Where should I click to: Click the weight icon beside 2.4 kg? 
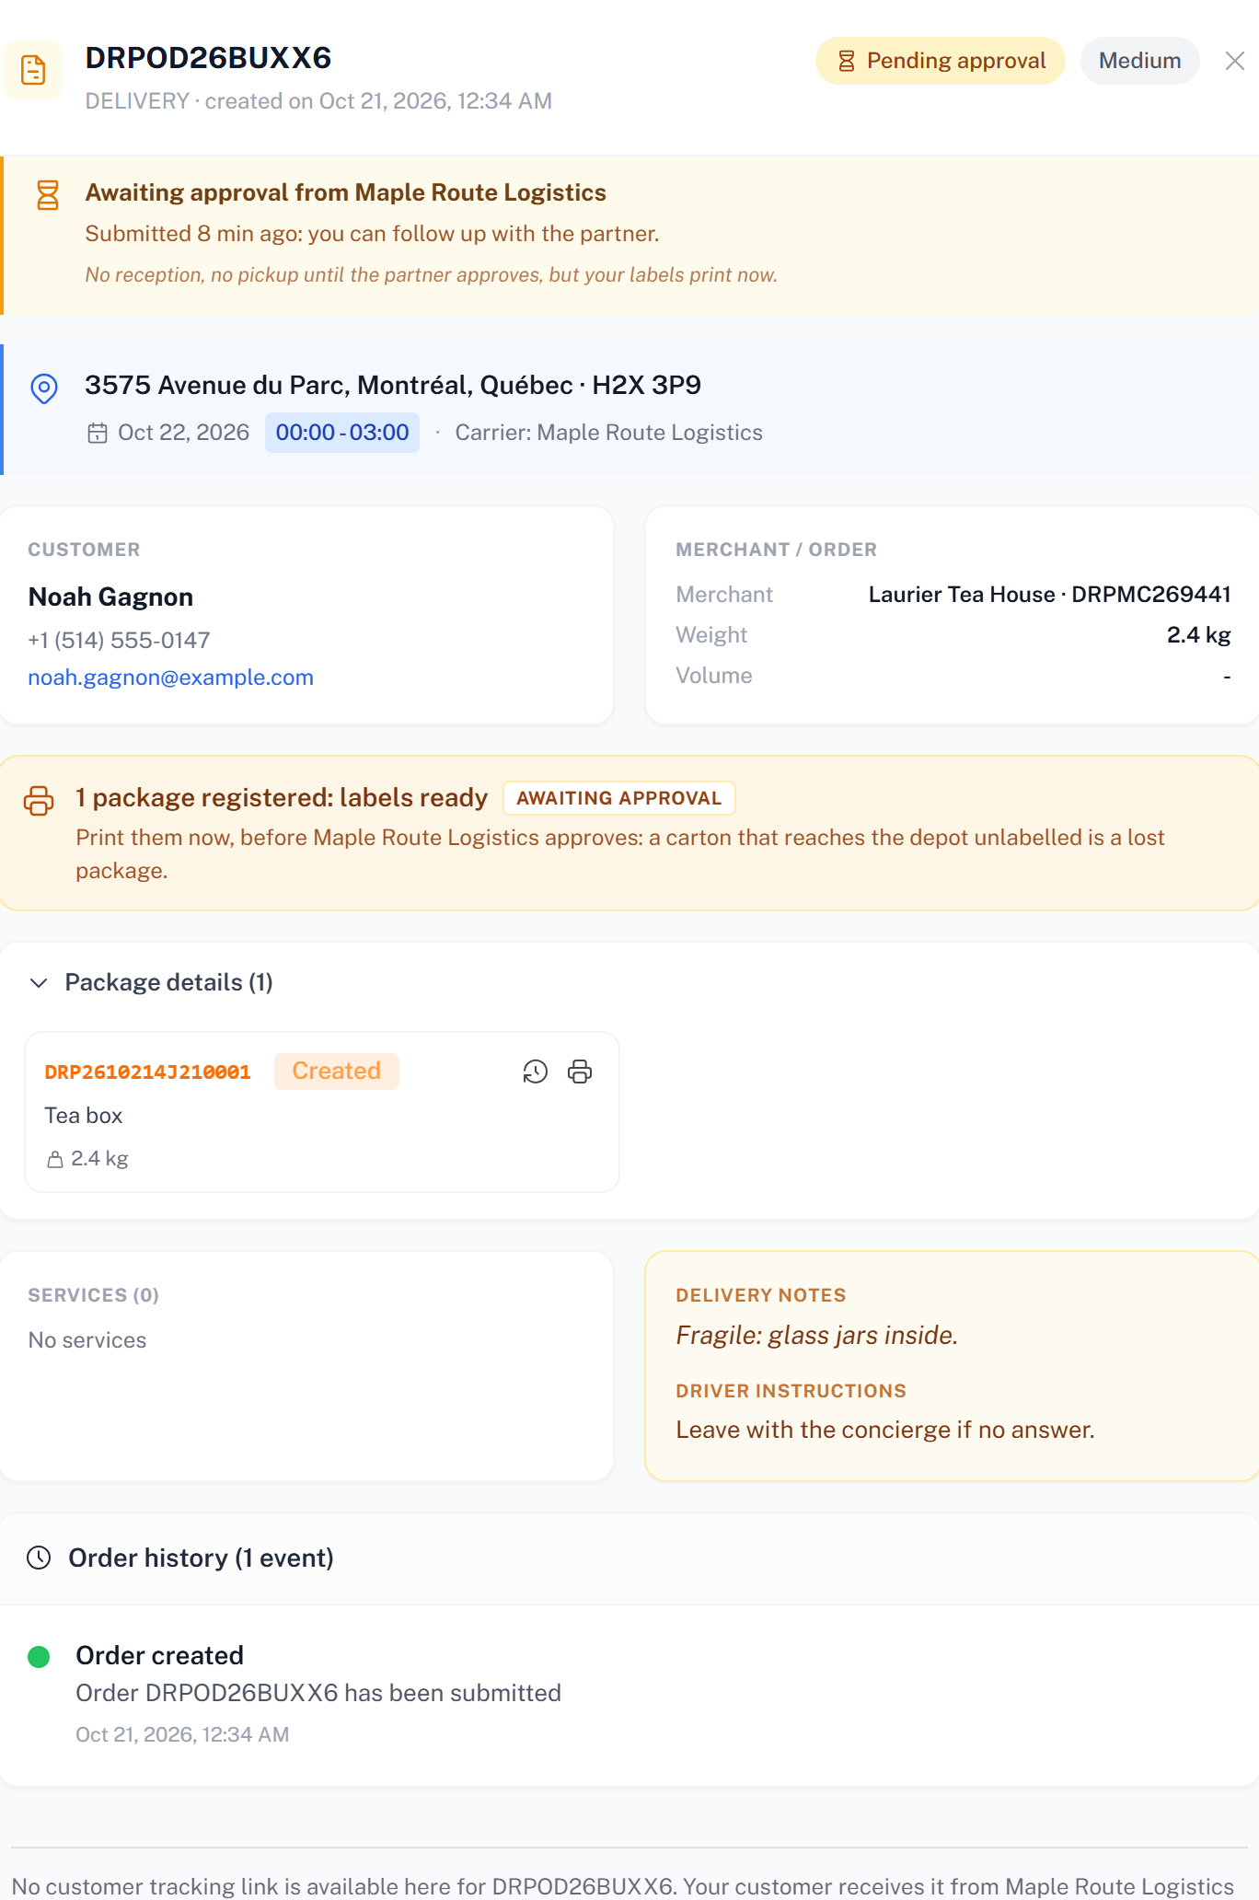click(55, 1160)
